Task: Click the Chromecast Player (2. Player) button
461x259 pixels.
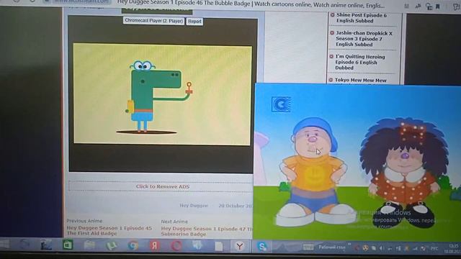Action: [x=153, y=21]
